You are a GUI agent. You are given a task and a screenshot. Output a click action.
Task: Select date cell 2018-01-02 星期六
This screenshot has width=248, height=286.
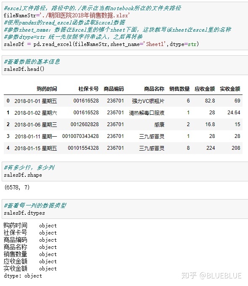36,113
